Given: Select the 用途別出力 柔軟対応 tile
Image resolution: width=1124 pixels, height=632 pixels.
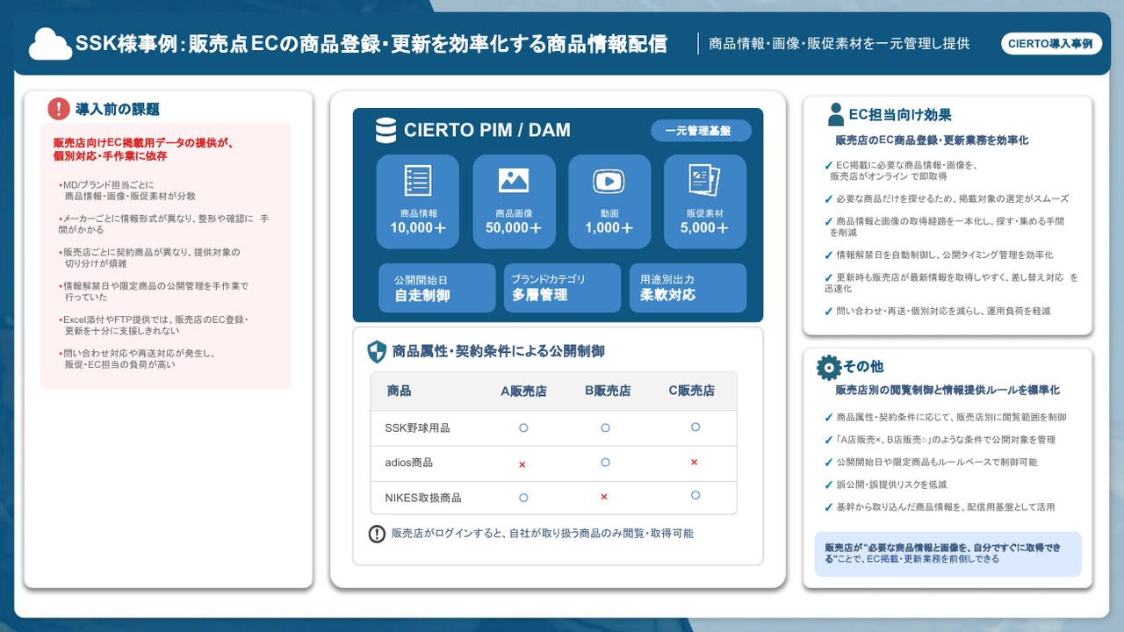Looking at the screenshot, I should 688,288.
